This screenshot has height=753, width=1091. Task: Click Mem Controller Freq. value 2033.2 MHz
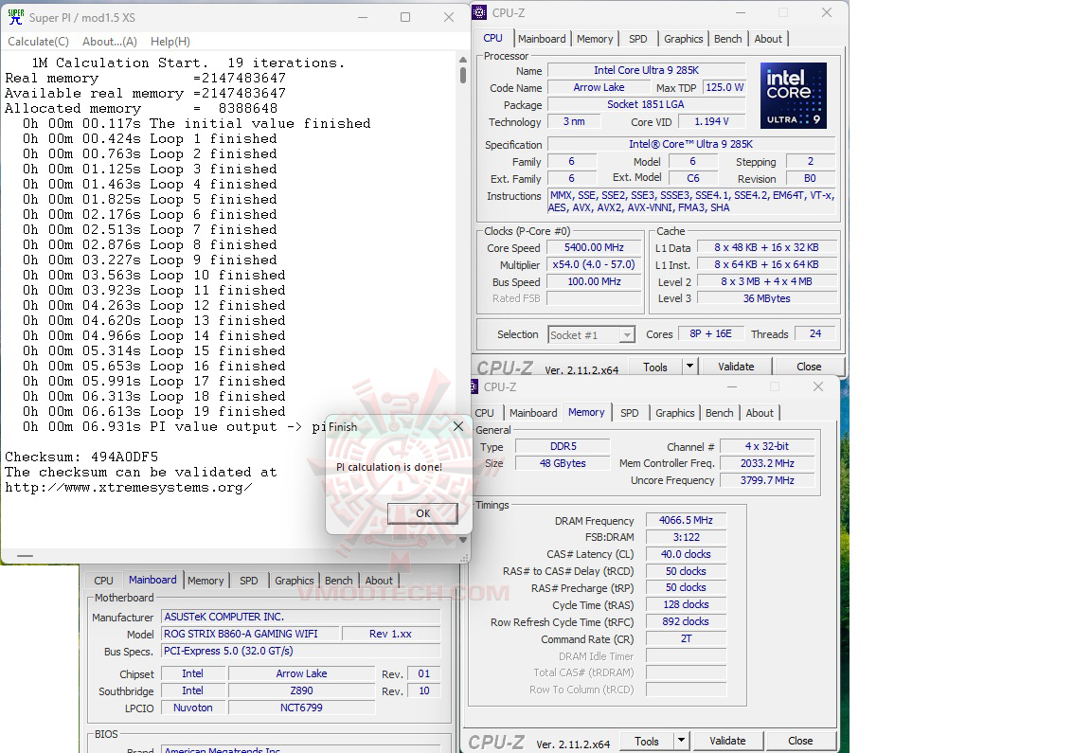coord(767,463)
